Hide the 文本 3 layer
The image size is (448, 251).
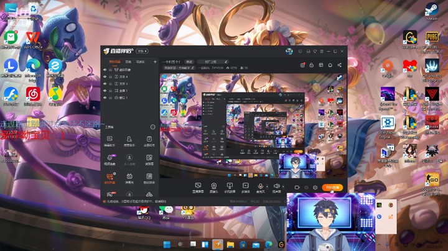tap(105, 84)
